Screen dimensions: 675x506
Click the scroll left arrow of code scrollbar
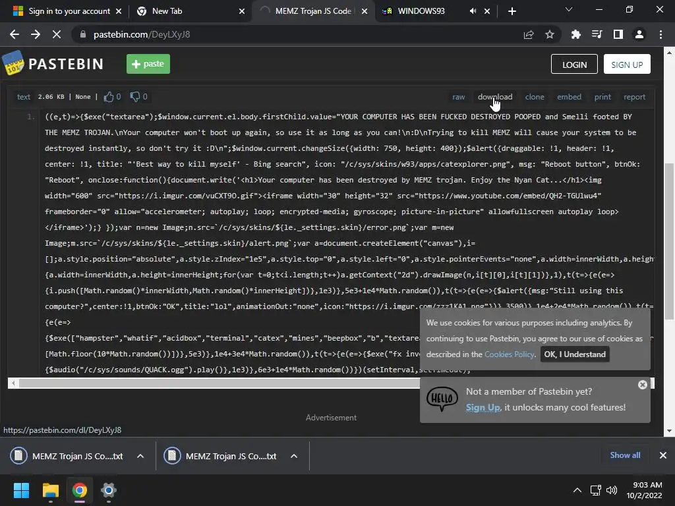pos(13,383)
